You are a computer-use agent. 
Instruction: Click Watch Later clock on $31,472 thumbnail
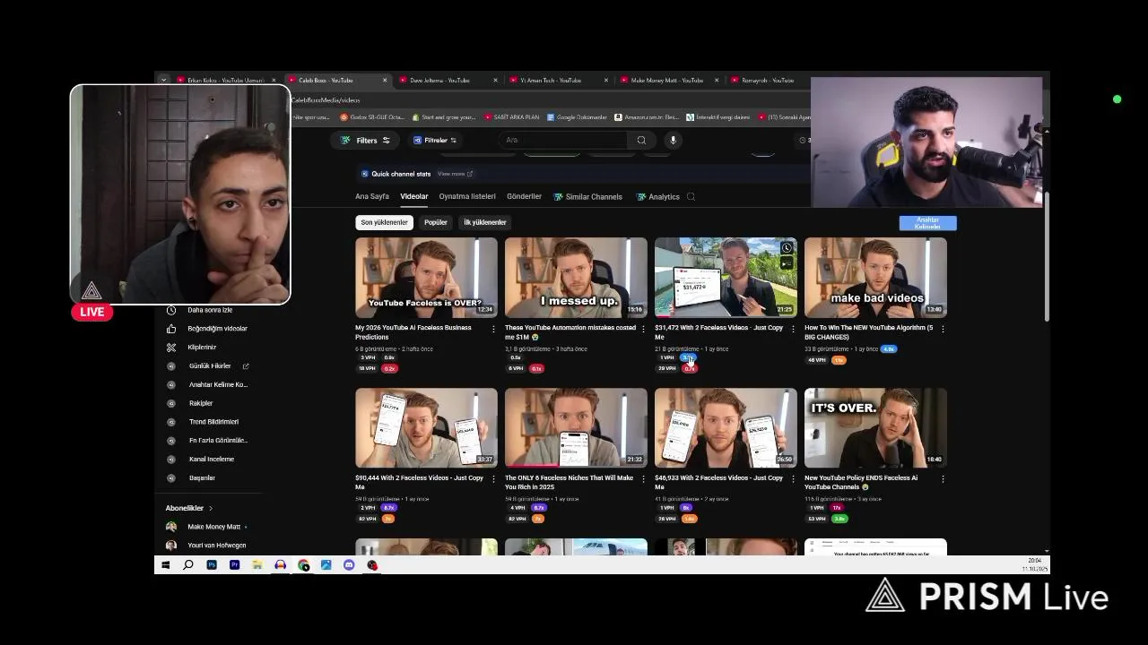(787, 247)
